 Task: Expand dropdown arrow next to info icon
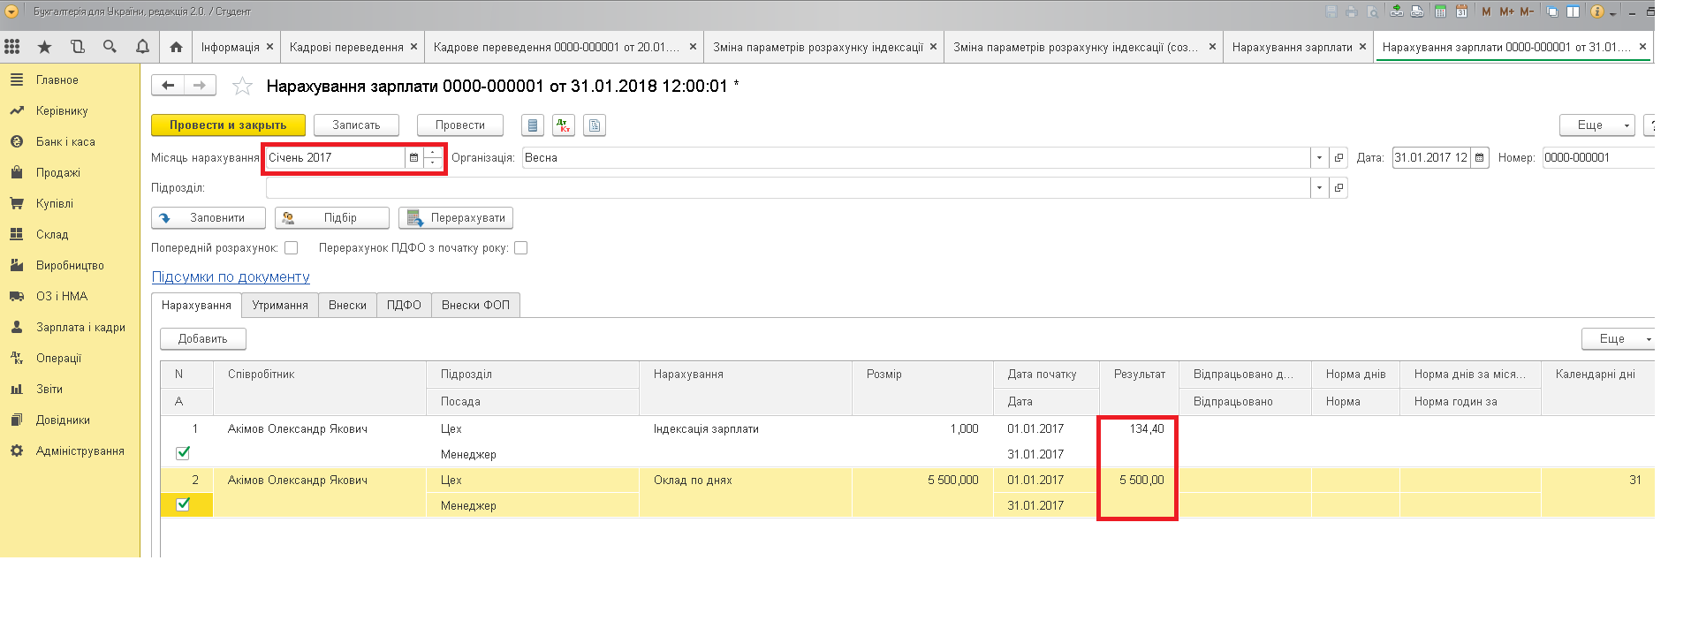point(1612,12)
